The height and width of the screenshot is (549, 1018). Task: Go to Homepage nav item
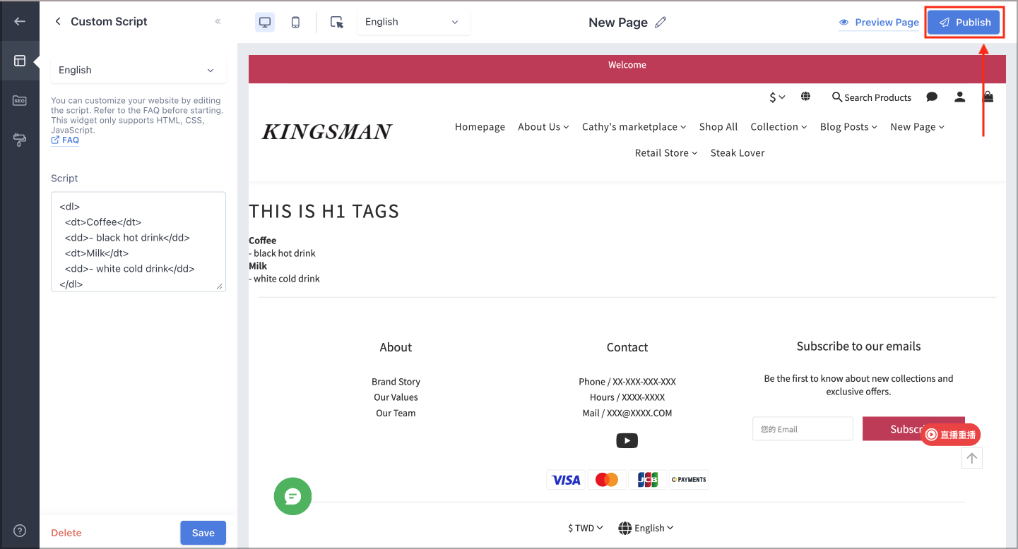click(480, 127)
